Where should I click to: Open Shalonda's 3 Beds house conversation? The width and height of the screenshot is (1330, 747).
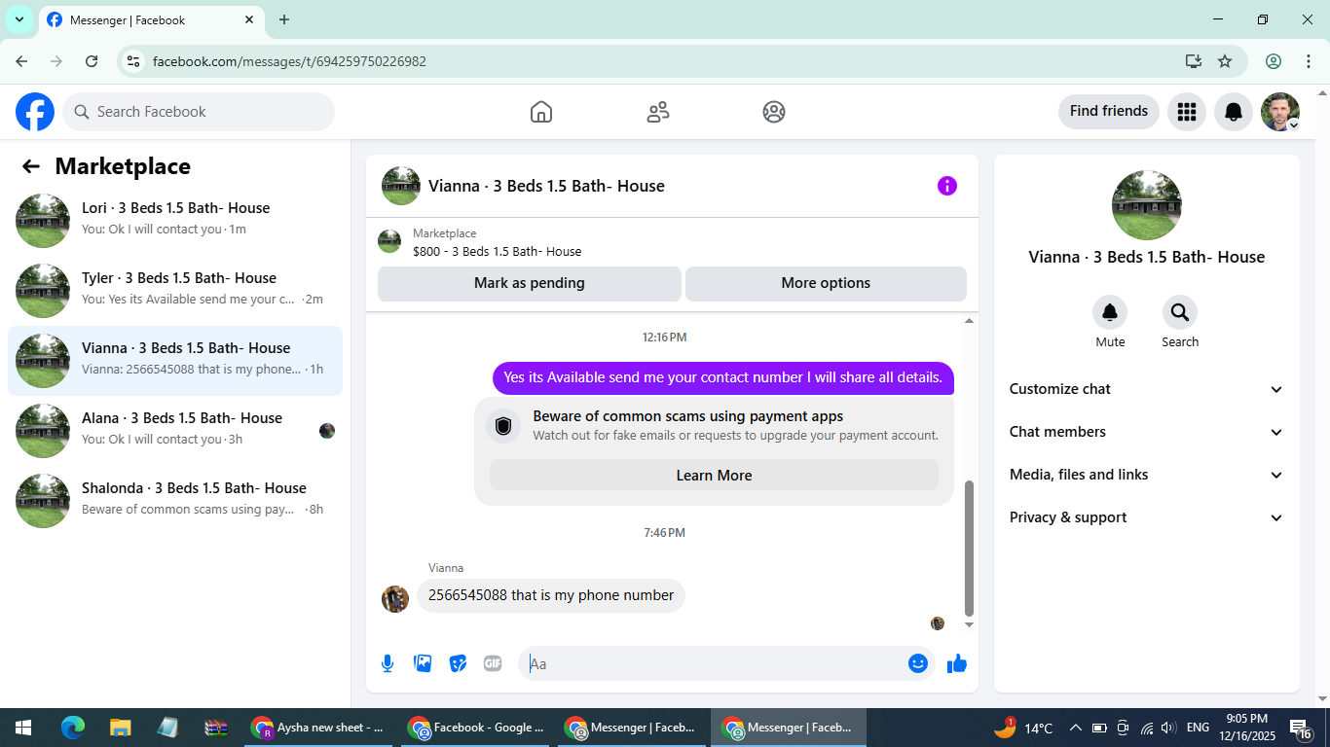175,501
